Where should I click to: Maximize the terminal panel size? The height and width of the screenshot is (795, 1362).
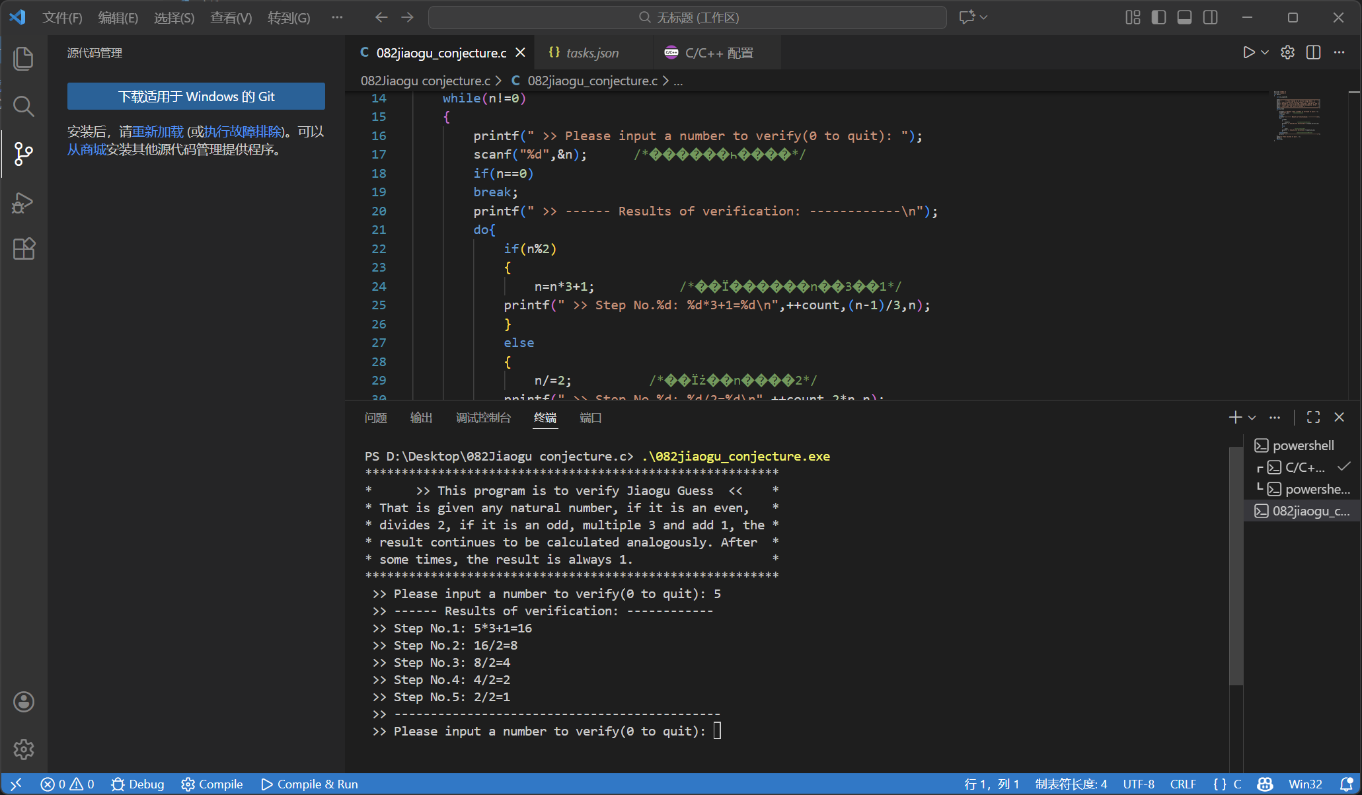pos(1313,417)
